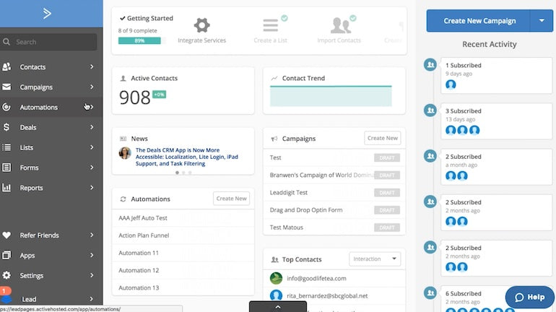Click the Create a List icon
This screenshot has height=312, width=556.
pyautogui.click(x=271, y=25)
